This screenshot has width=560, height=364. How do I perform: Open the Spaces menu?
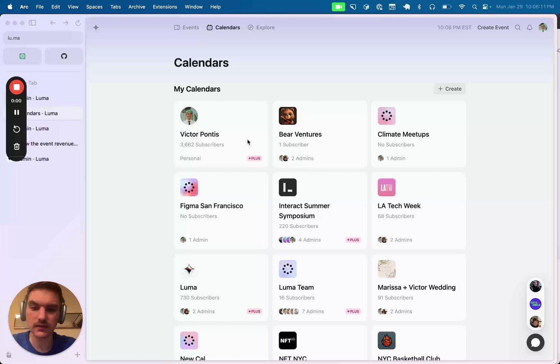tap(94, 7)
